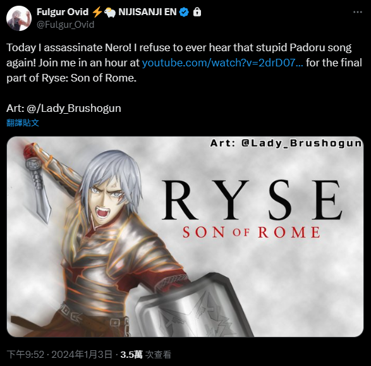
Task: Click the Fulgur Ovid display name
Action: coord(63,12)
